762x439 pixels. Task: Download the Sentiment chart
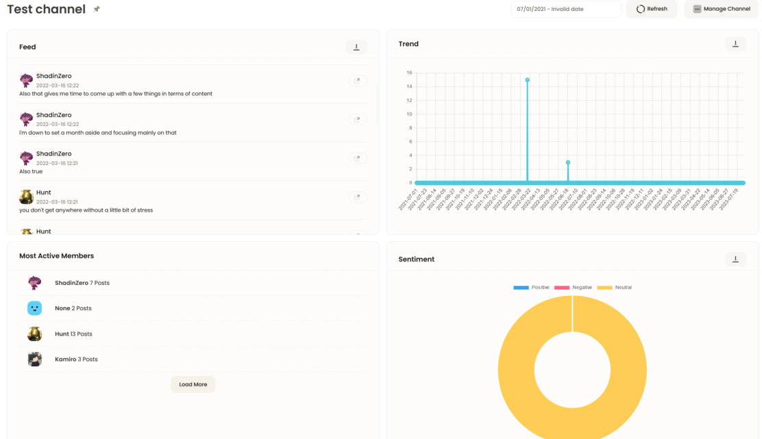tap(735, 260)
